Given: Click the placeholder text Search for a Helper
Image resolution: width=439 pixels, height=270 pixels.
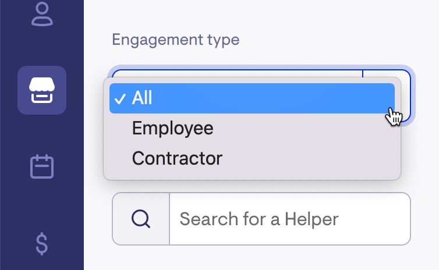Looking at the screenshot, I should 259,219.
